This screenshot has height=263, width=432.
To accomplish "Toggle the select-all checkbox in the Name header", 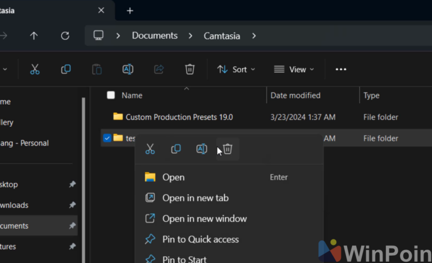I will point(111,95).
